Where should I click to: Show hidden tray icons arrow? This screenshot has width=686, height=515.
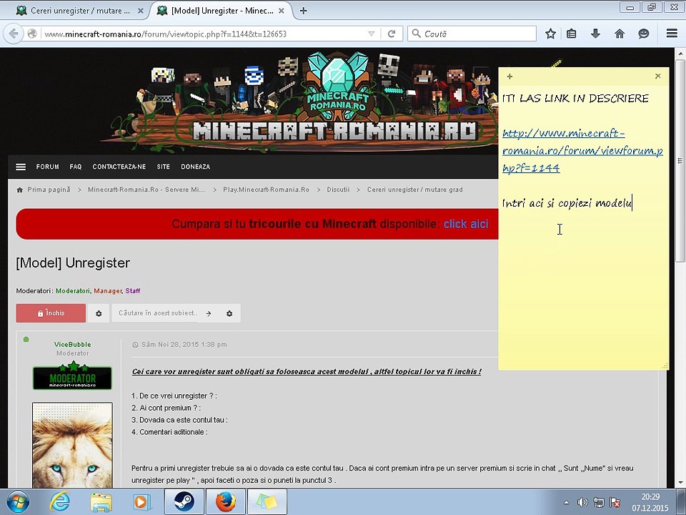566,502
